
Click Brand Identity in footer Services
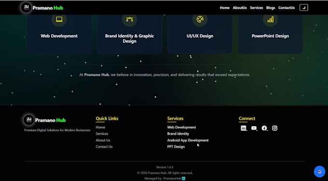click(178, 134)
